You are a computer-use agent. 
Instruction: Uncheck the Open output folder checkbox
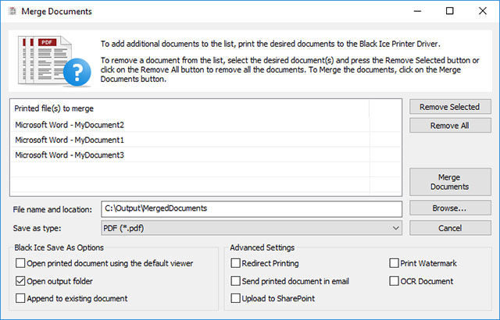coord(20,281)
